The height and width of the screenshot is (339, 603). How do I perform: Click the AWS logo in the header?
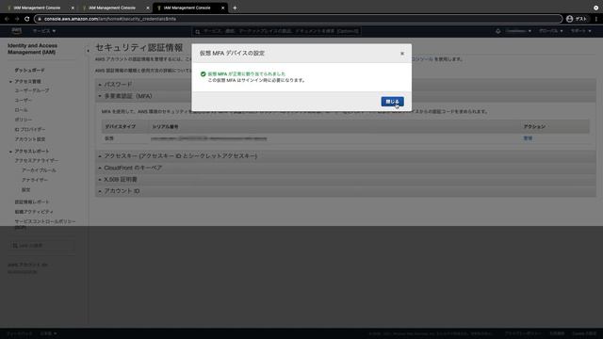17,31
